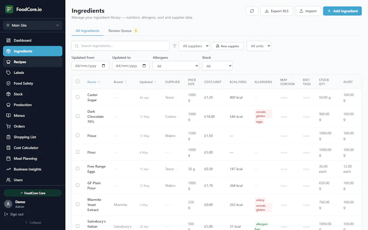Click the Sign out arrow icon
Viewport: 368px width, 230px height.
pos(6,214)
